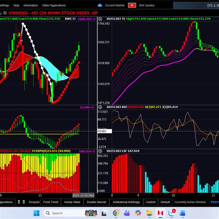Choose the Institutional Arbitrage template
The image size is (219, 219).
[x=126, y=202]
